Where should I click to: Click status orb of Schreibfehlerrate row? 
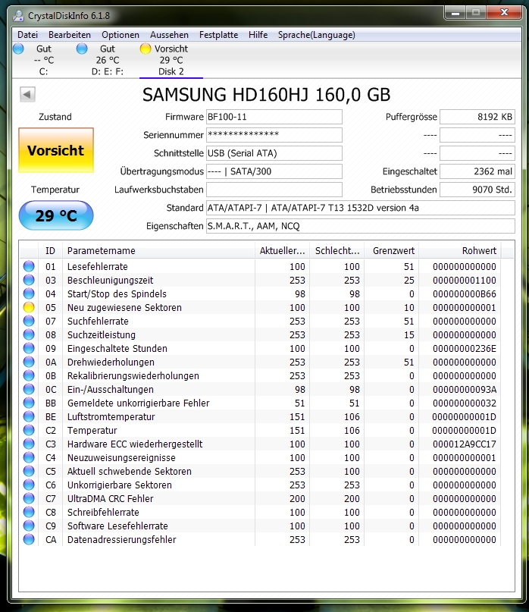coord(29,512)
